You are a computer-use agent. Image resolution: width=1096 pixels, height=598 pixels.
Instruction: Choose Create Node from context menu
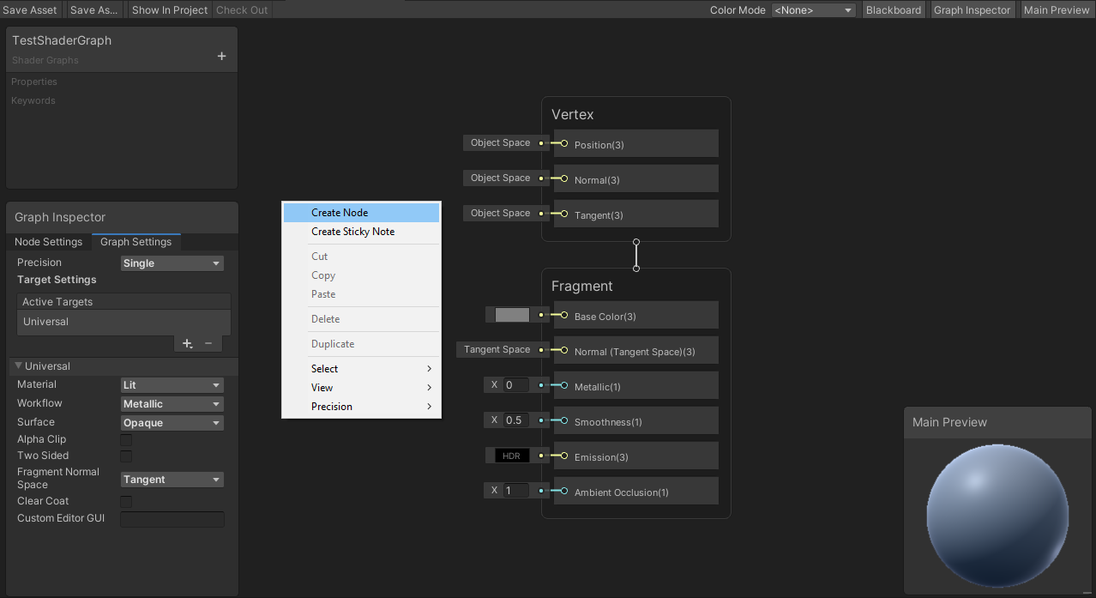coord(340,213)
